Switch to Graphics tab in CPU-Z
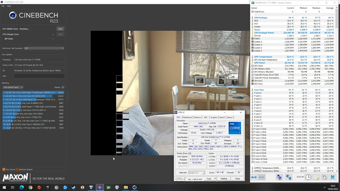340x191 pixels. 214,117
